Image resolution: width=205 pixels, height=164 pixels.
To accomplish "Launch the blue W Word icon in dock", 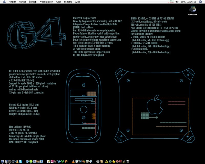I will tap(59, 161).
